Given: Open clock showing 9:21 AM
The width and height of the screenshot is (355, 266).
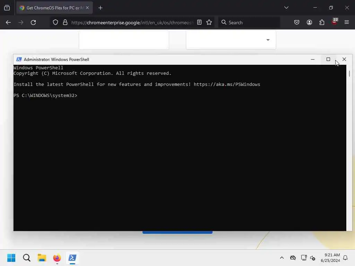Looking at the screenshot, I should [330, 258].
